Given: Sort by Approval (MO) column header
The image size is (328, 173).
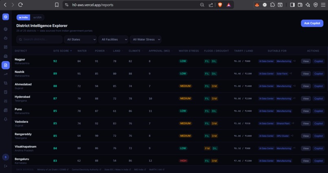Looking at the screenshot, I should [x=160, y=51].
